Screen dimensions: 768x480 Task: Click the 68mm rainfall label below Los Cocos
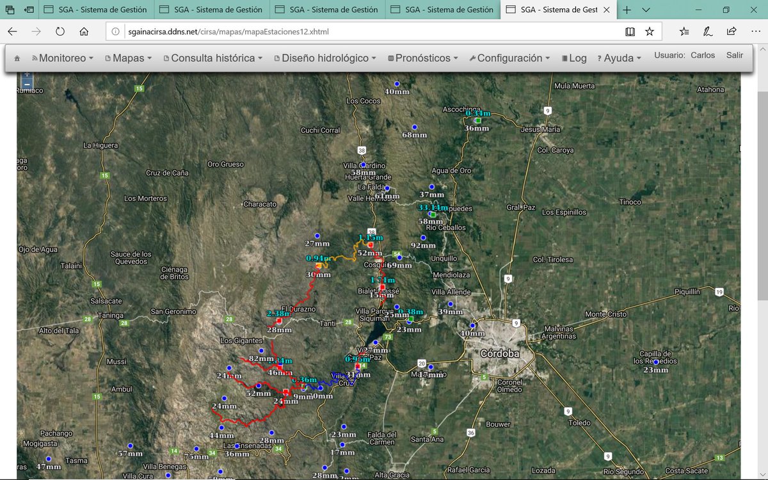(x=415, y=135)
